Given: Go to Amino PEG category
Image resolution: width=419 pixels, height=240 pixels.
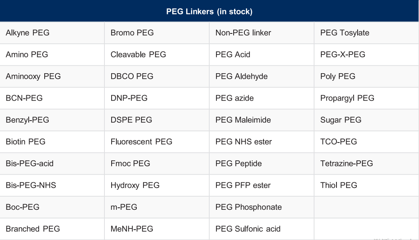Looking at the screenshot, I should click(27, 55).
